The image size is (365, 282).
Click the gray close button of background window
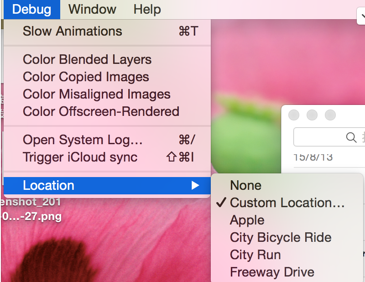click(294, 115)
